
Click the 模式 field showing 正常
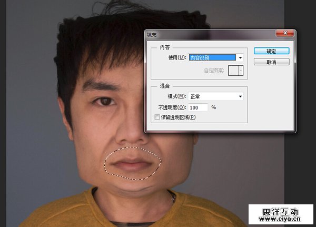212,96
